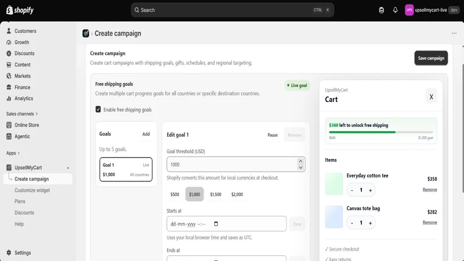Click Save campaign button
The height and width of the screenshot is (261, 464).
pos(431,58)
